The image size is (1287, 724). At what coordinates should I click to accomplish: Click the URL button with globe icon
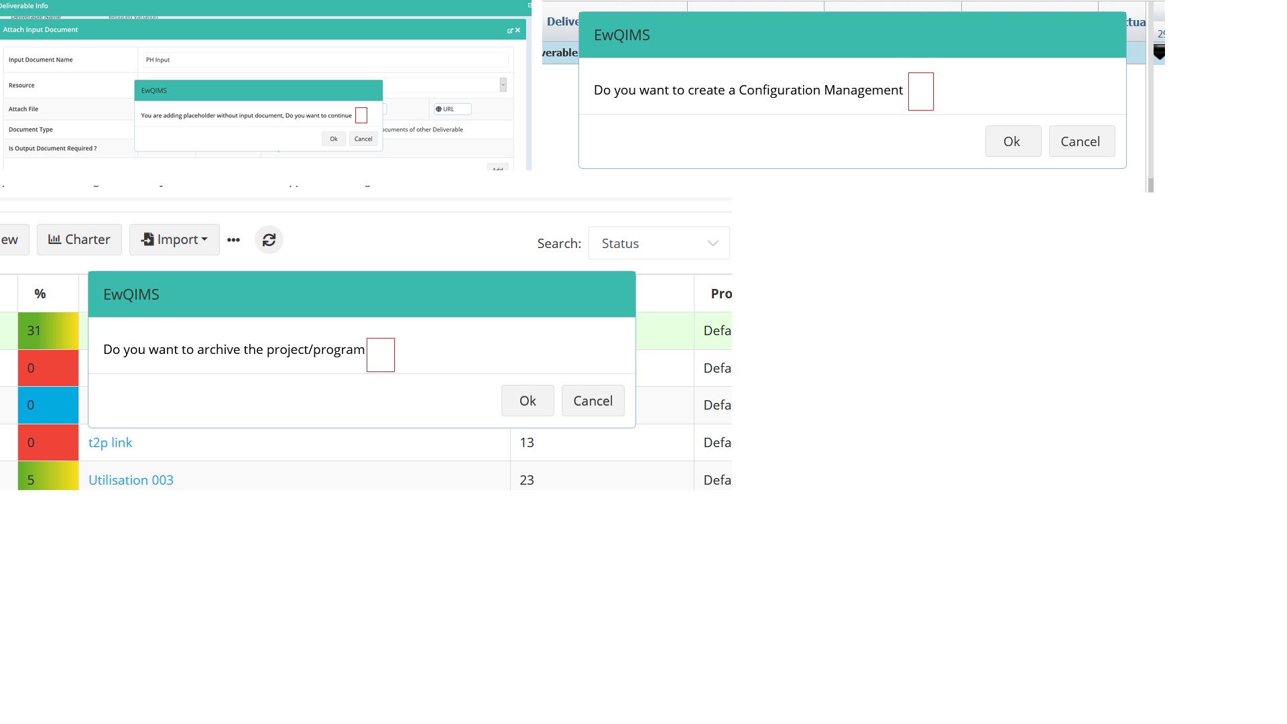click(452, 109)
